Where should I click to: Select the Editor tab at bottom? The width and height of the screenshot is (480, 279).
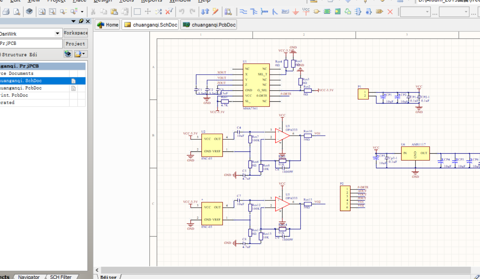[109, 277]
